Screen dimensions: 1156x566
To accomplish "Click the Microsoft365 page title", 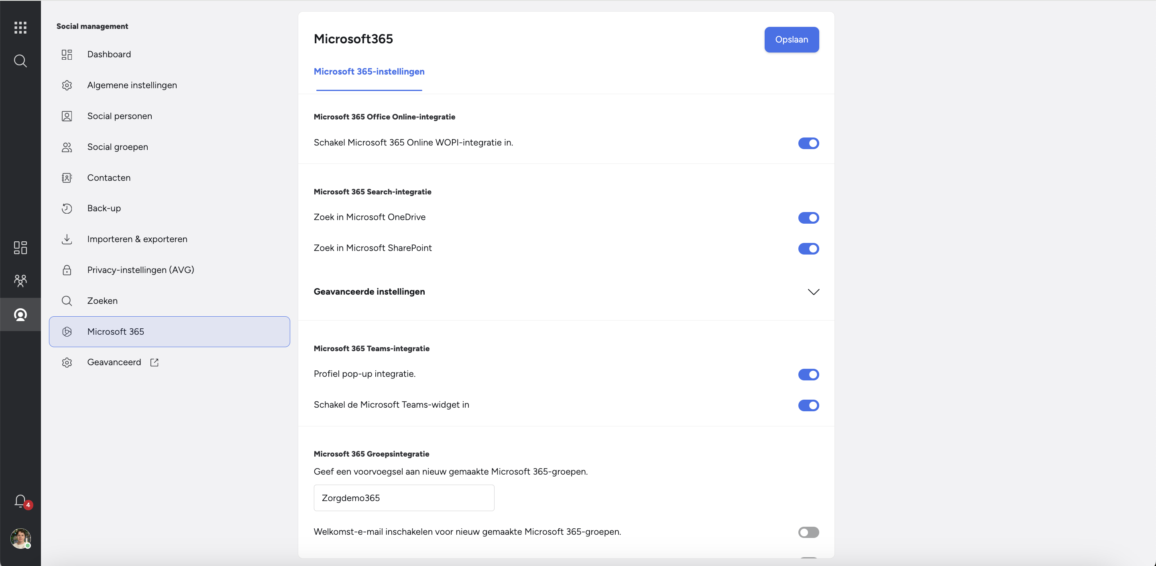I will pyautogui.click(x=353, y=39).
